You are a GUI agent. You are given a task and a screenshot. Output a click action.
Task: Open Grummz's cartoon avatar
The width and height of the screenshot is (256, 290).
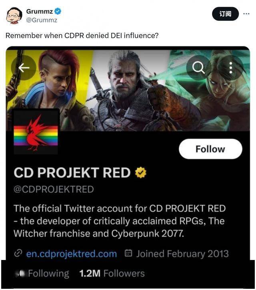(x=14, y=16)
